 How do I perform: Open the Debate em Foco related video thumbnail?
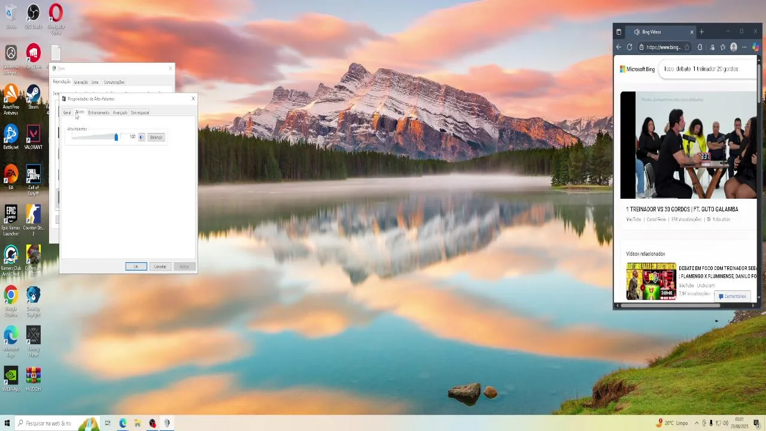pyautogui.click(x=651, y=281)
